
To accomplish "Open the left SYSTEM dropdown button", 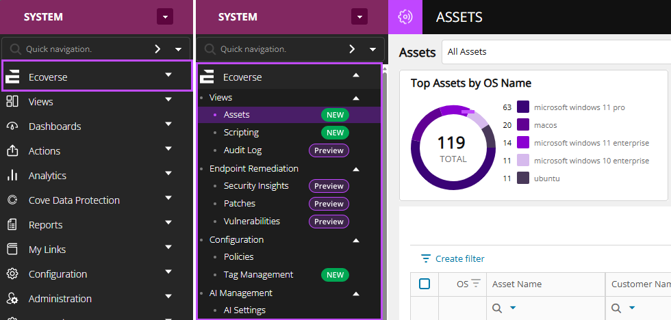I will coord(165,16).
